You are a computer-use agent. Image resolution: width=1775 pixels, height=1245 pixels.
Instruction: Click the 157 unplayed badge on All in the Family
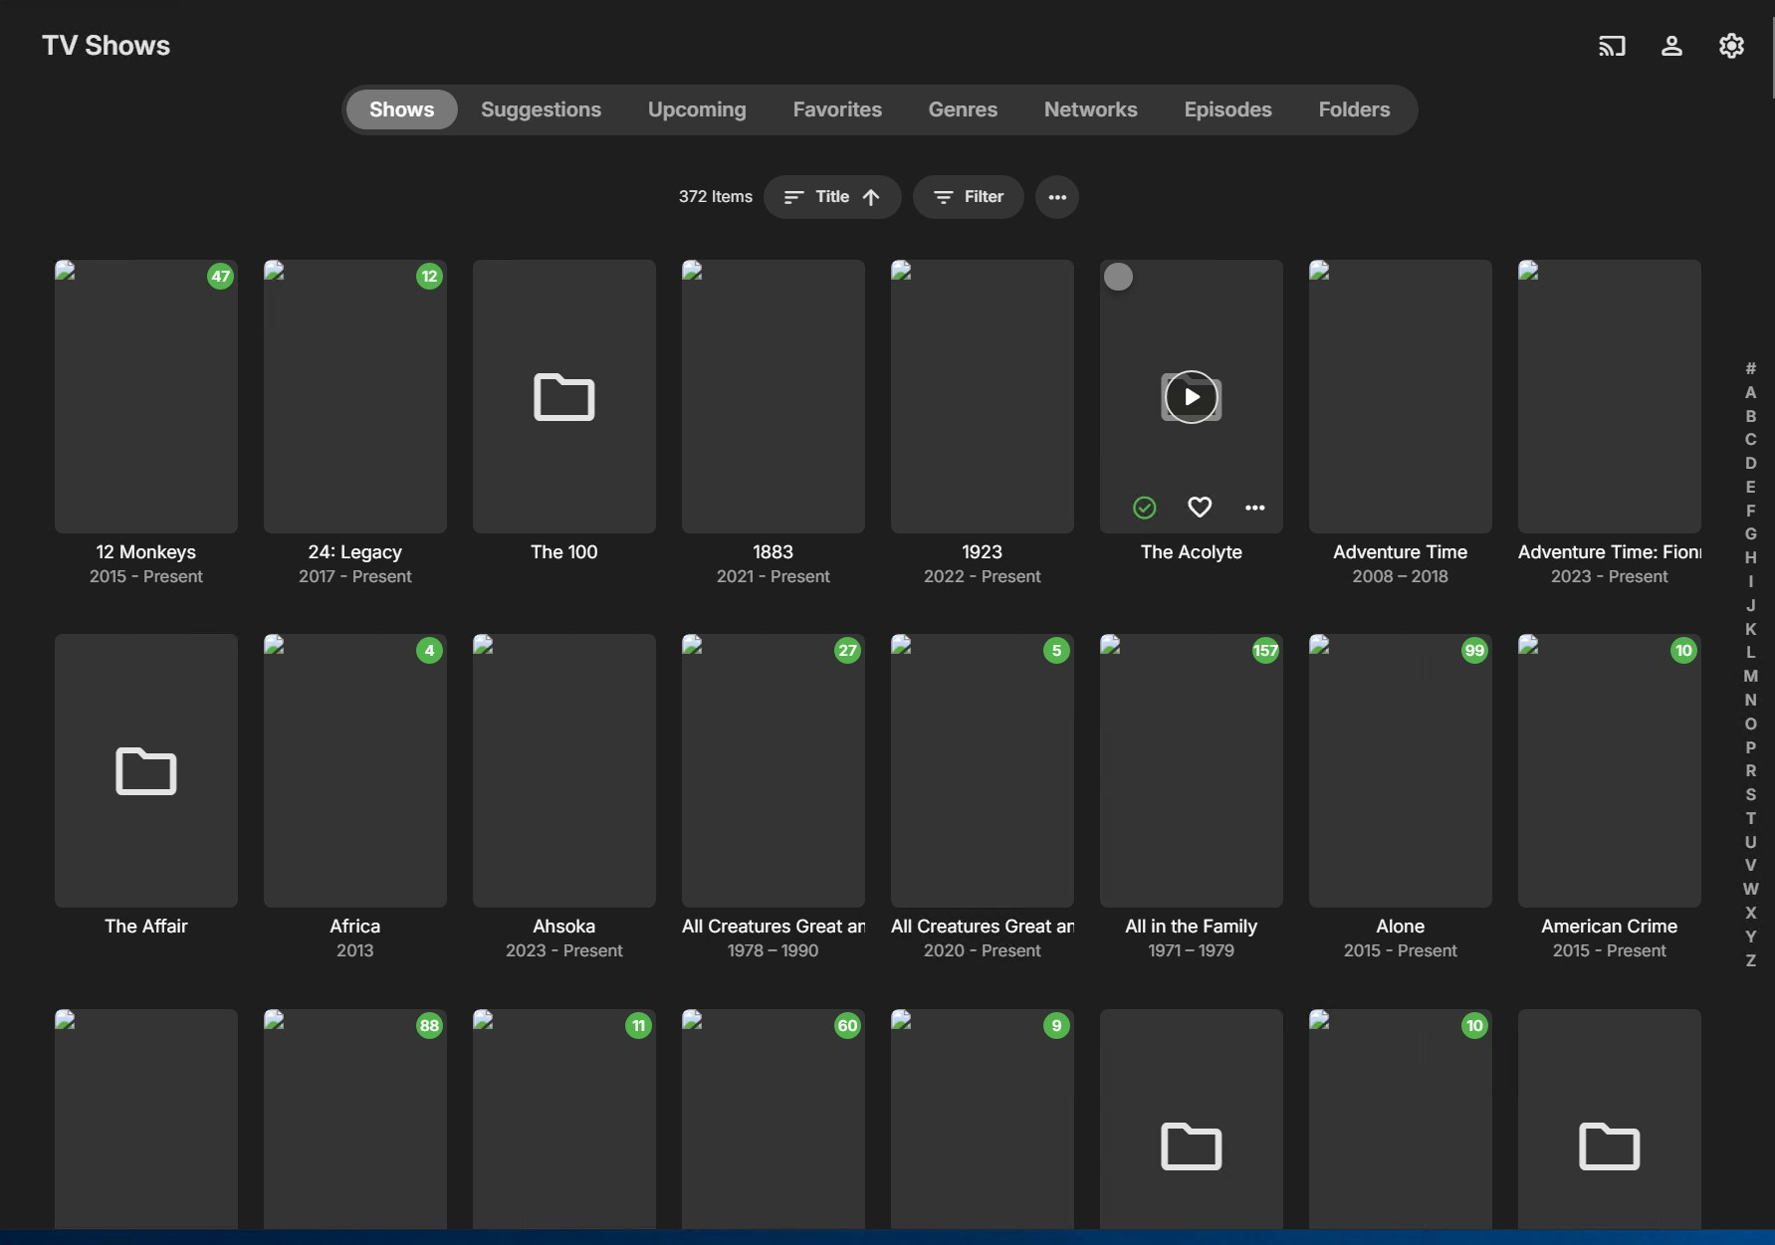(1265, 651)
